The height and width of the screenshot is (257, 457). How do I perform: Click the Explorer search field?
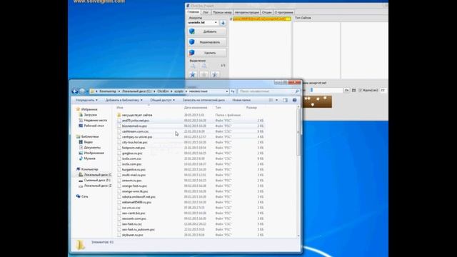pyautogui.click(x=268, y=91)
